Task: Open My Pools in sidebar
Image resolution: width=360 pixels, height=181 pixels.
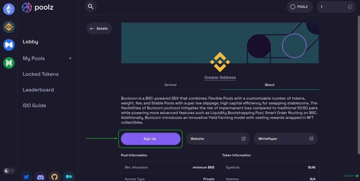Action: click(34, 58)
